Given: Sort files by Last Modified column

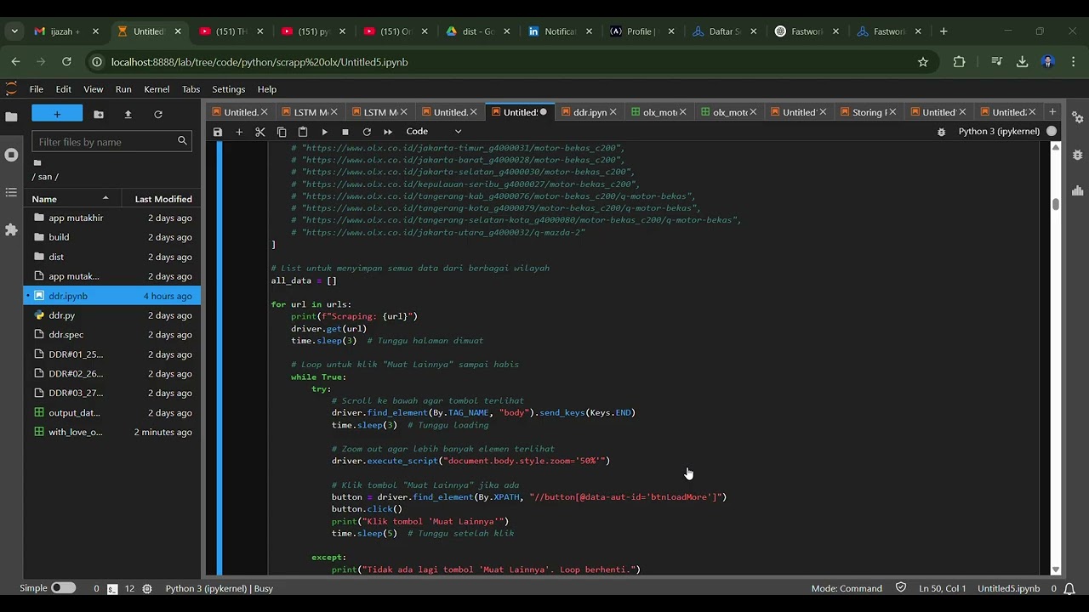Looking at the screenshot, I should pyautogui.click(x=162, y=199).
